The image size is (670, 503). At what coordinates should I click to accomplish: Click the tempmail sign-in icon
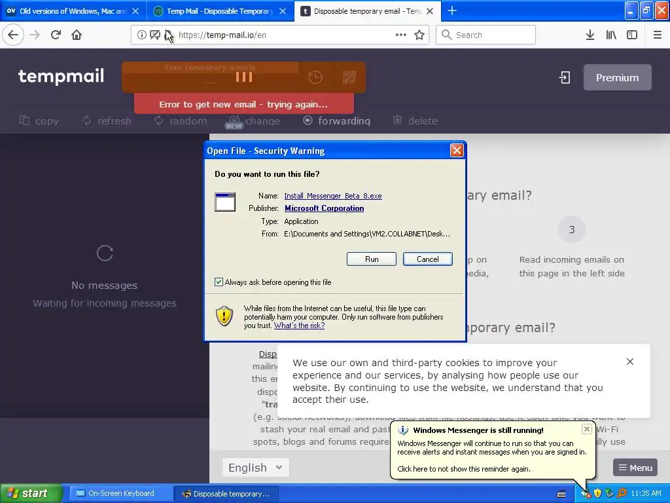coord(565,77)
